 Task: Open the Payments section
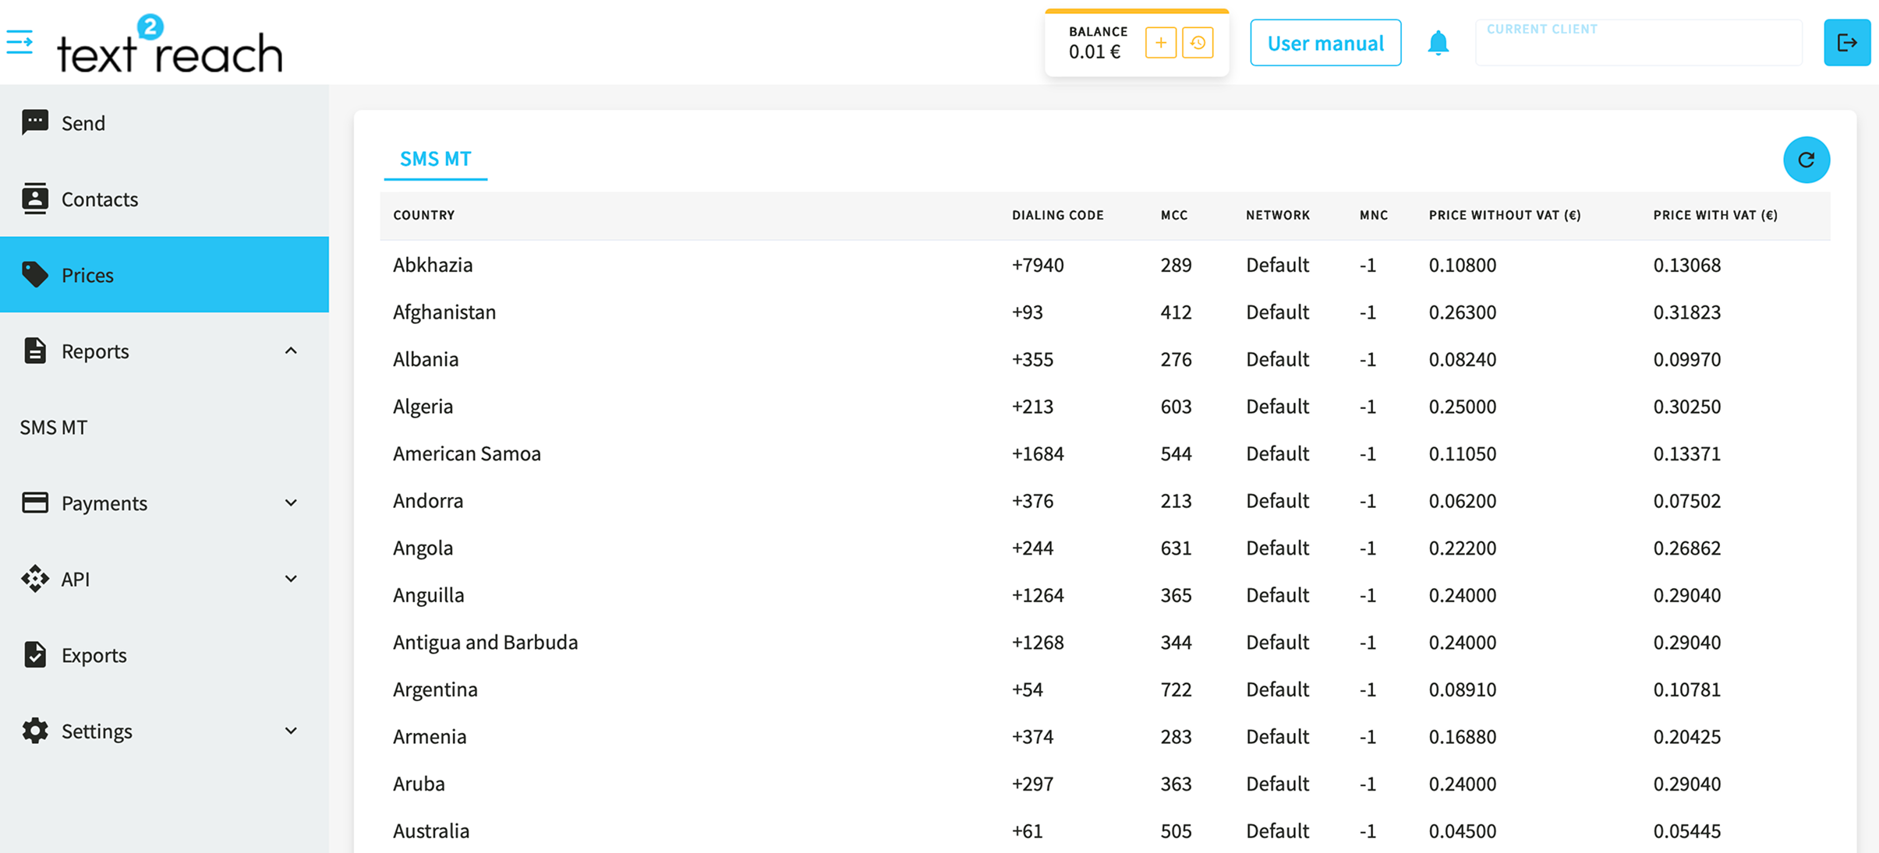(x=104, y=502)
